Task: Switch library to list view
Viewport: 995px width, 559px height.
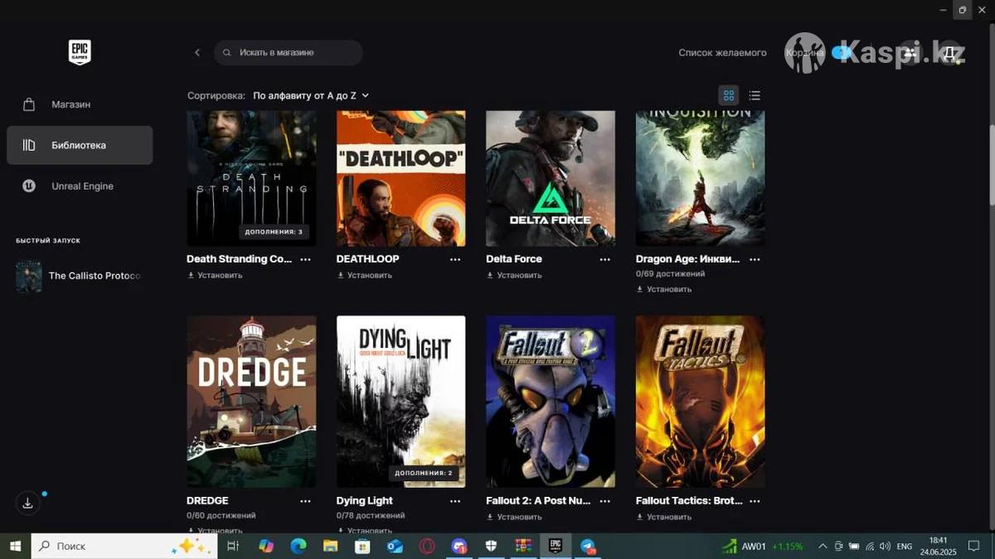Action: (x=755, y=95)
